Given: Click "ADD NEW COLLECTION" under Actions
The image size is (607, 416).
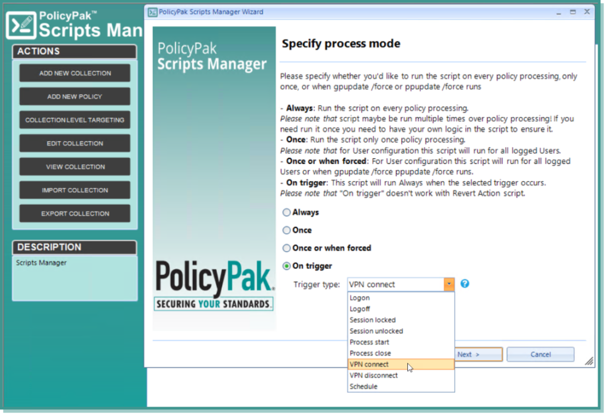Looking at the screenshot, I should (x=74, y=72).
